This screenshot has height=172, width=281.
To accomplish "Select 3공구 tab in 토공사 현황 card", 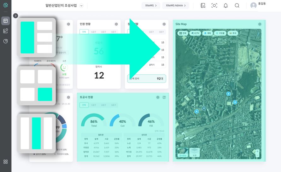I will pos(114,105).
